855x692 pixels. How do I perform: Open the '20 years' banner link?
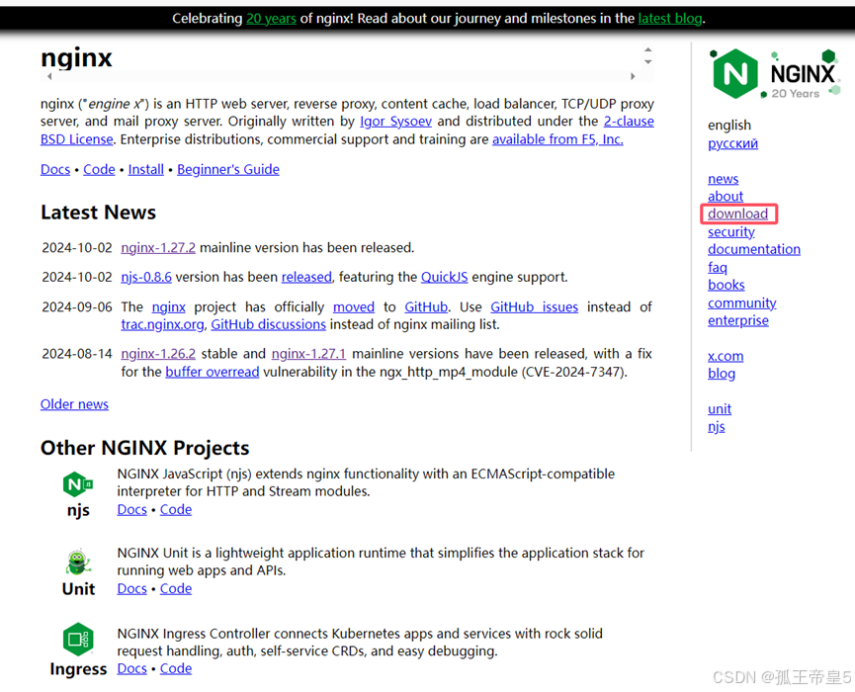(271, 19)
